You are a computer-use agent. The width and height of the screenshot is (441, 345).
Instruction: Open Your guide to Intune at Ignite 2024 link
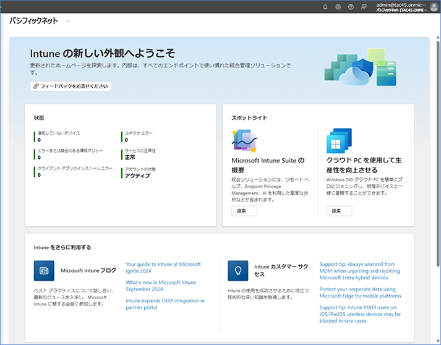pos(163,267)
